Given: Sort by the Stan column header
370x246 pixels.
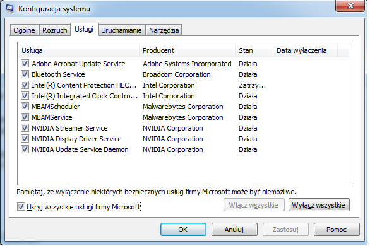Looking at the screenshot, I should pyautogui.click(x=254, y=50).
